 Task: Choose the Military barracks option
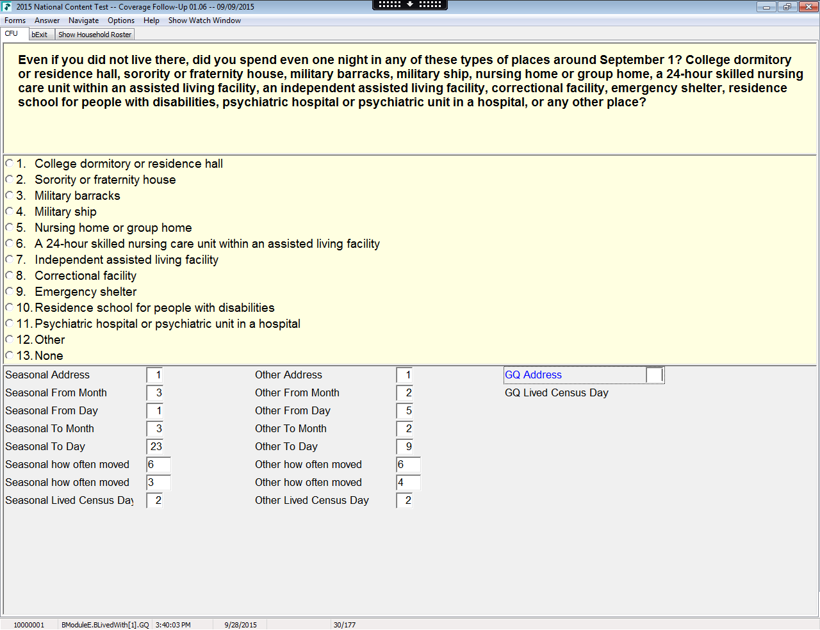(x=10, y=196)
